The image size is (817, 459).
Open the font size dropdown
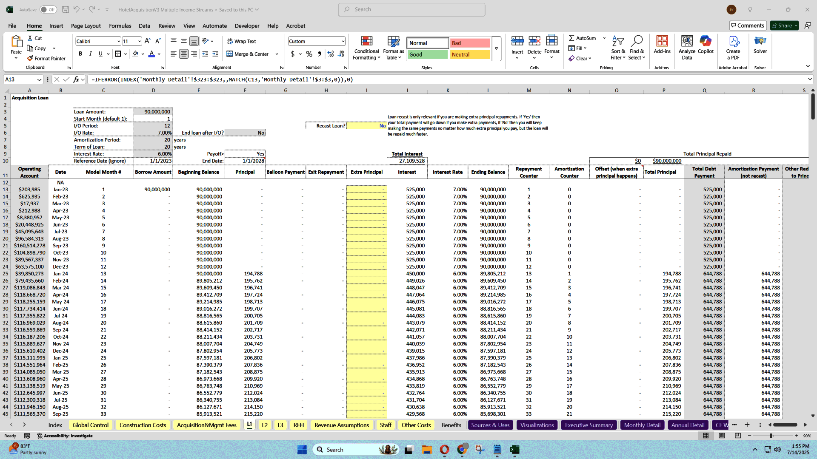pos(139,41)
